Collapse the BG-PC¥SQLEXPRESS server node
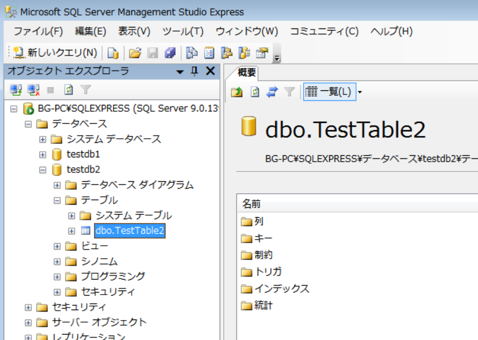478x340 pixels. click(x=13, y=109)
